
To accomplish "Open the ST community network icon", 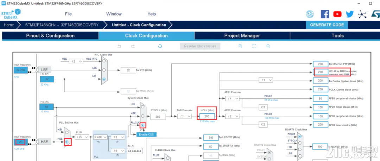I will pos(362,14).
